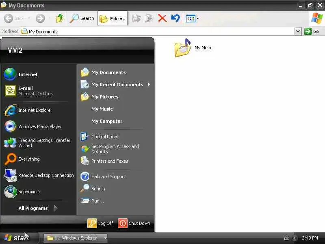
Task: Expand hidden tray icons arrow
Action: point(295,238)
